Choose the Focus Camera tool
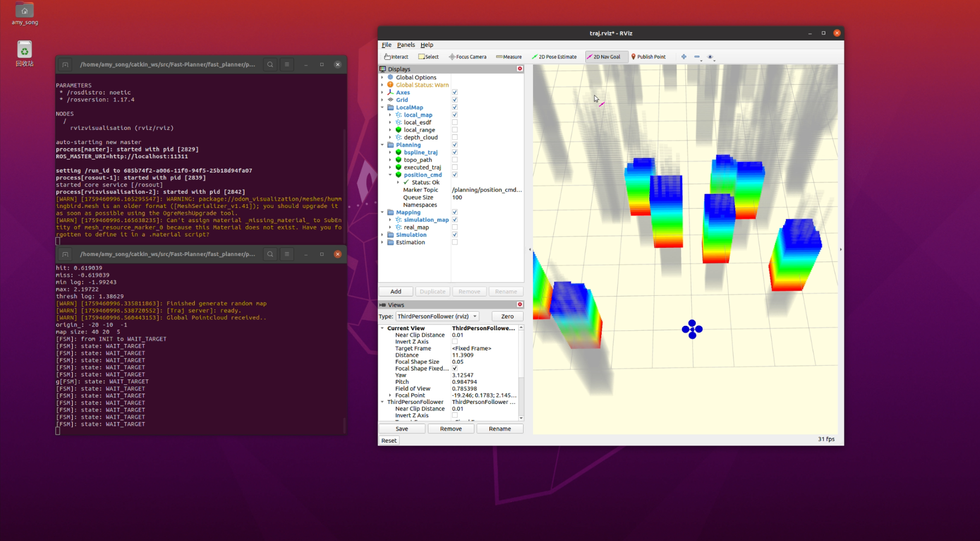The image size is (980, 541). (467, 57)
